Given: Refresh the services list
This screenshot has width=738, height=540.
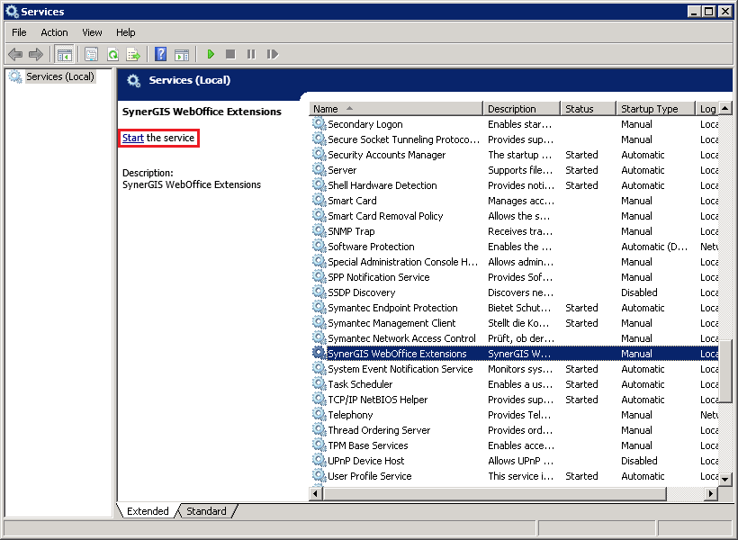Looking at the screenshot, I should (x=112, y=54).
